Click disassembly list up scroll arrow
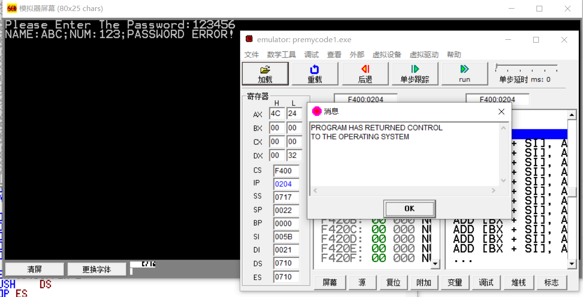Viewport: 583px width, 297px height. pos(571,115)
